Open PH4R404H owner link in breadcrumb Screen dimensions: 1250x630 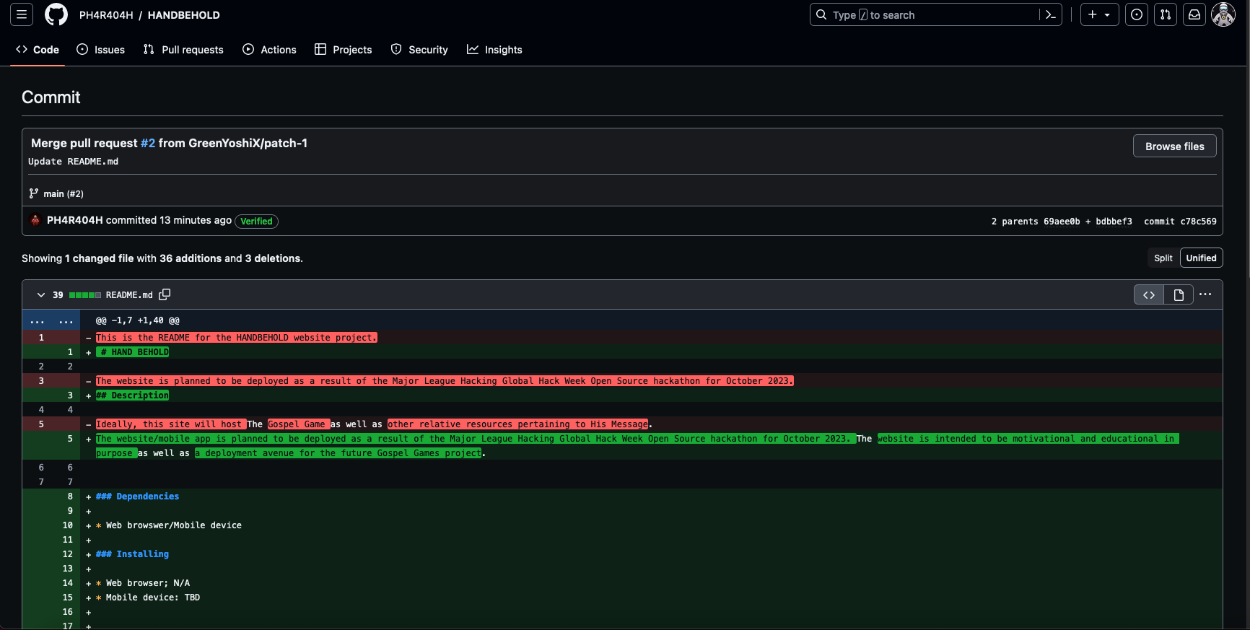[106, 15]
